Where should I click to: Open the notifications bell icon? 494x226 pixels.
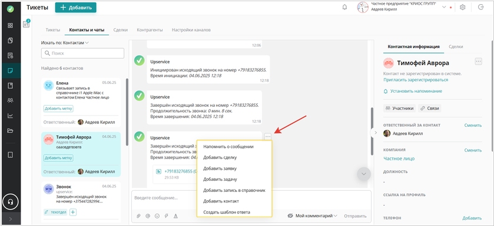[x=344, y=7]
